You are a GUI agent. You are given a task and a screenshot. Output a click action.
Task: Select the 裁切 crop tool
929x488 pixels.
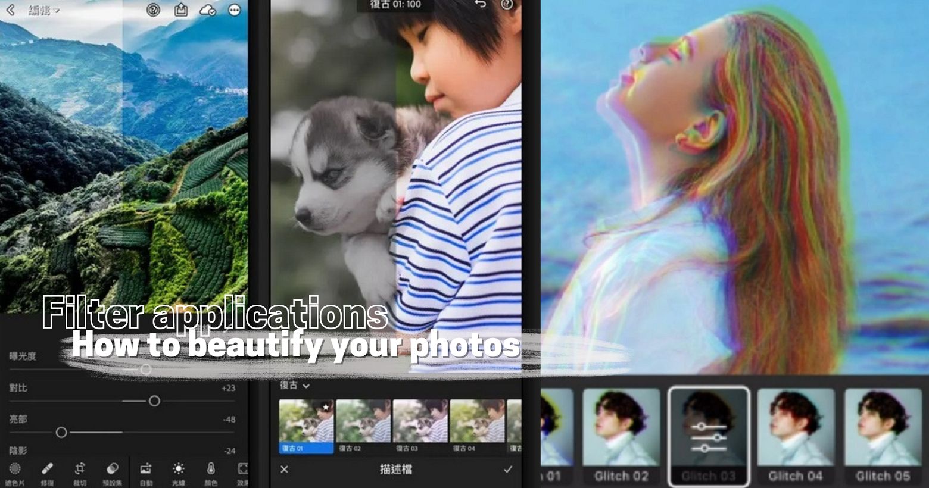(x=80, y=474)
